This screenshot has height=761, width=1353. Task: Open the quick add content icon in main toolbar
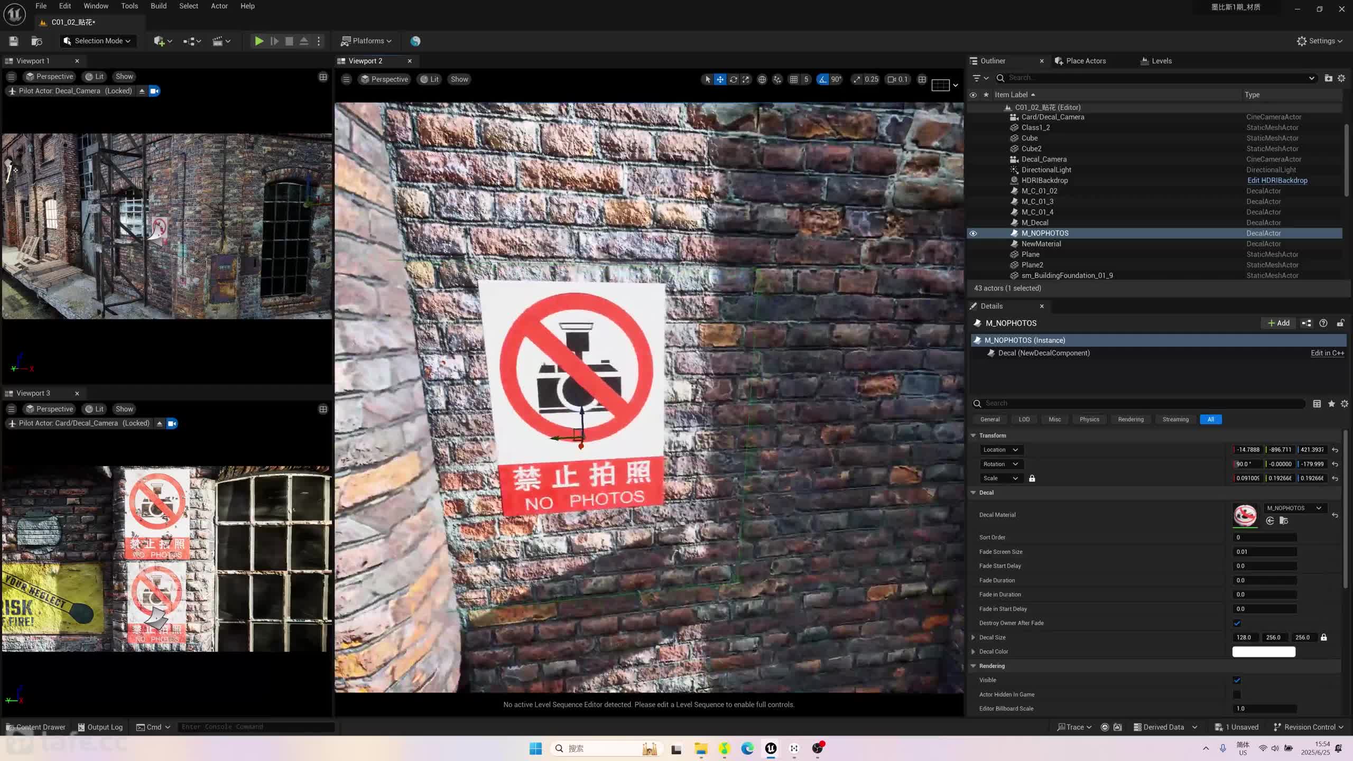coord(162,41)
